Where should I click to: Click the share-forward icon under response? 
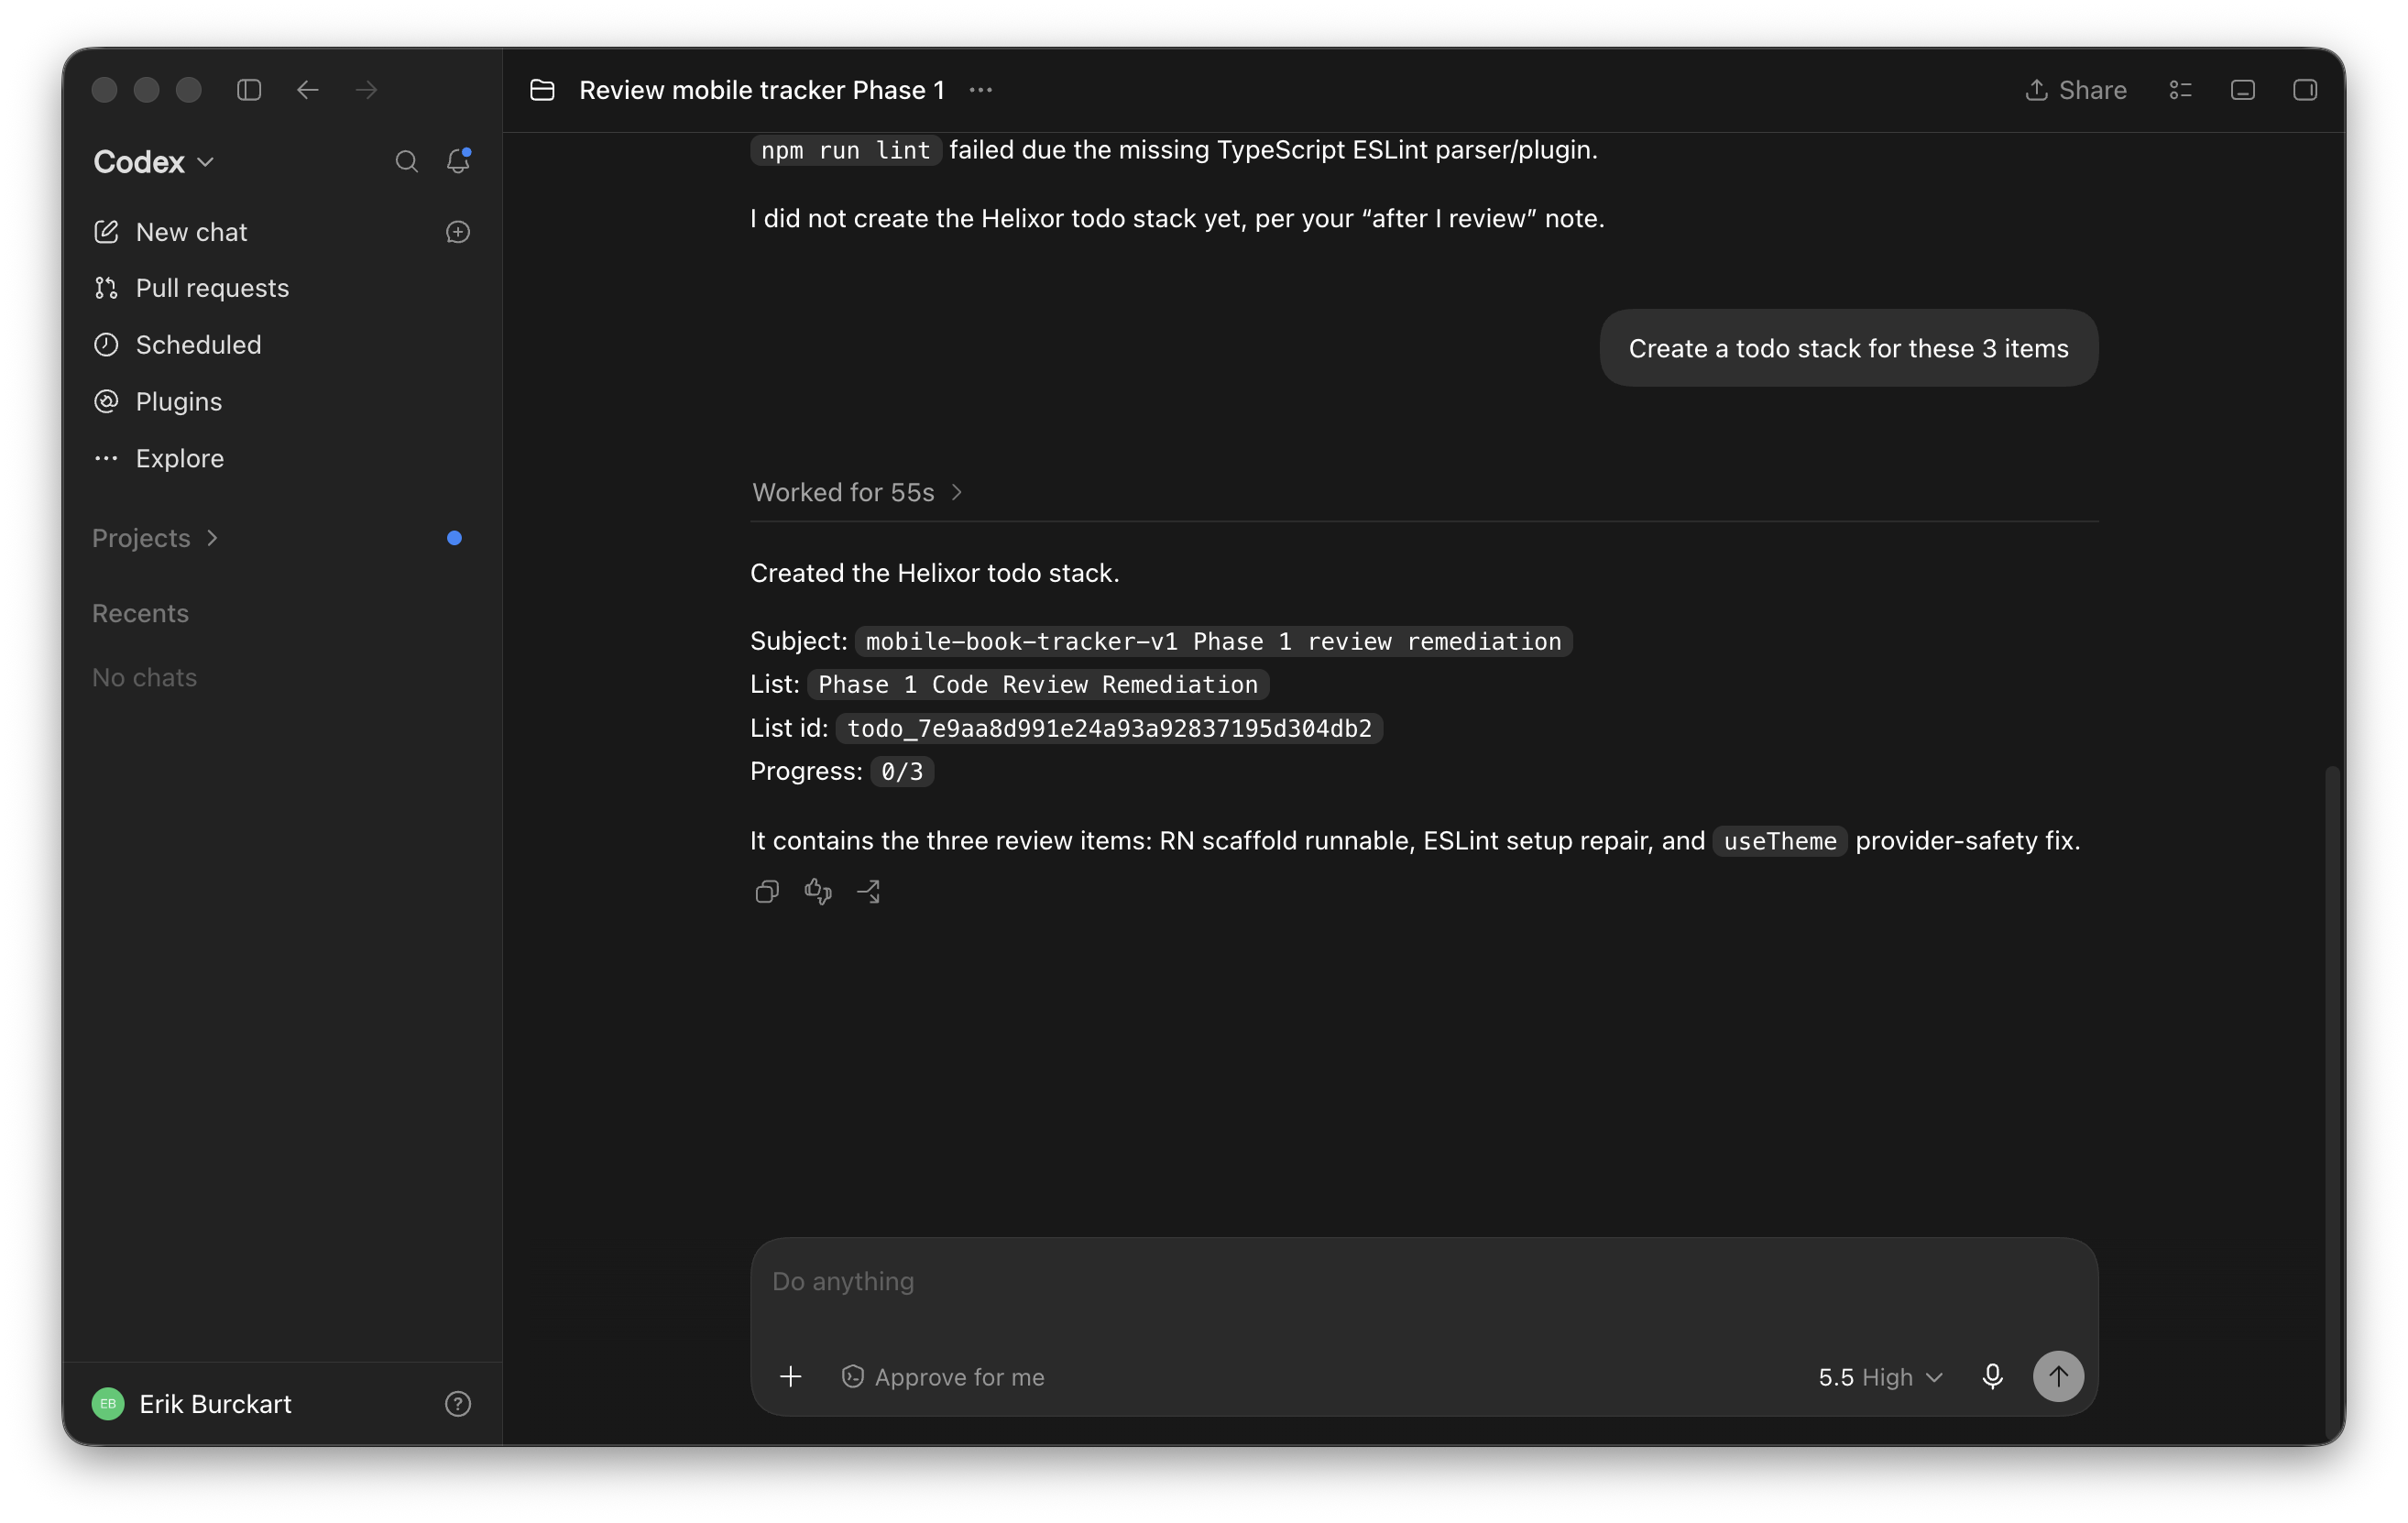pos(869,891)
